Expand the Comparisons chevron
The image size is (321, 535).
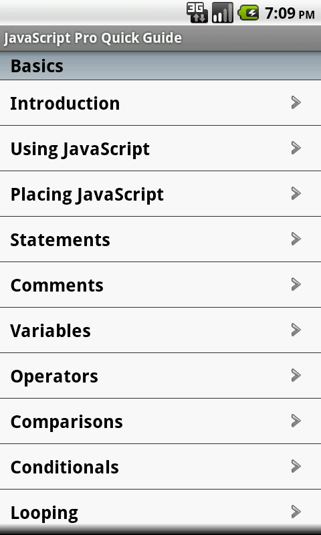point(296,421)
